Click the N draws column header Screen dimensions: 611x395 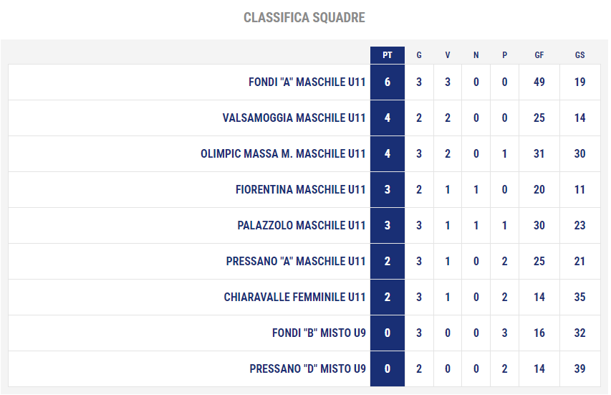click(x=476, y=55)
